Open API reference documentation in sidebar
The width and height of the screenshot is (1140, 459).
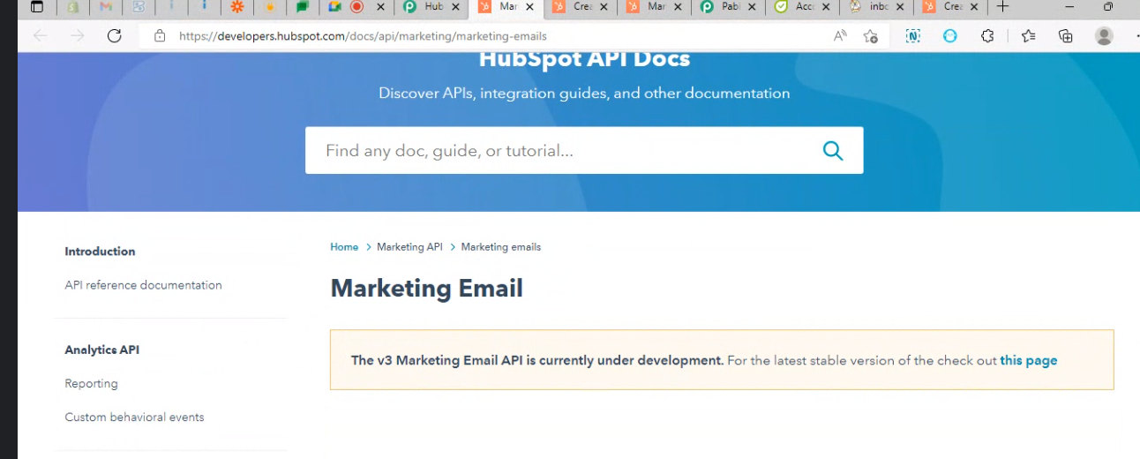tap(143, 285)
